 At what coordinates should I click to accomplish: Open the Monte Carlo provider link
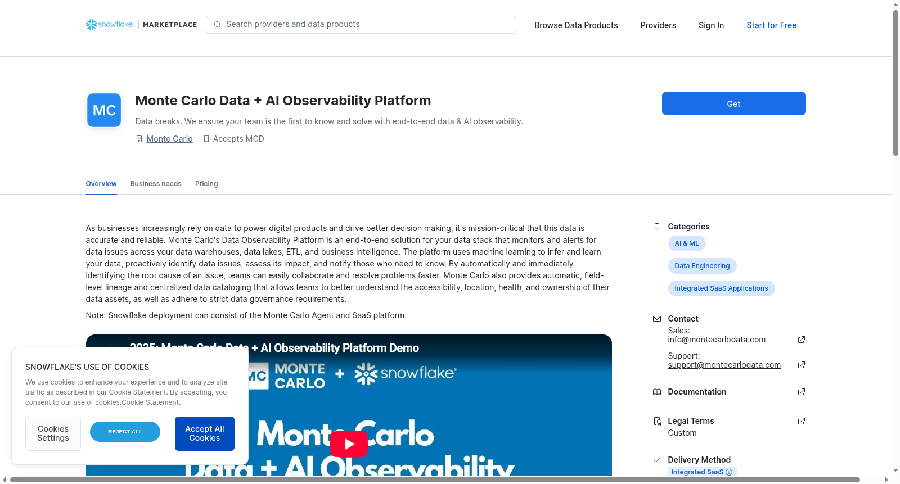point(169,139)
